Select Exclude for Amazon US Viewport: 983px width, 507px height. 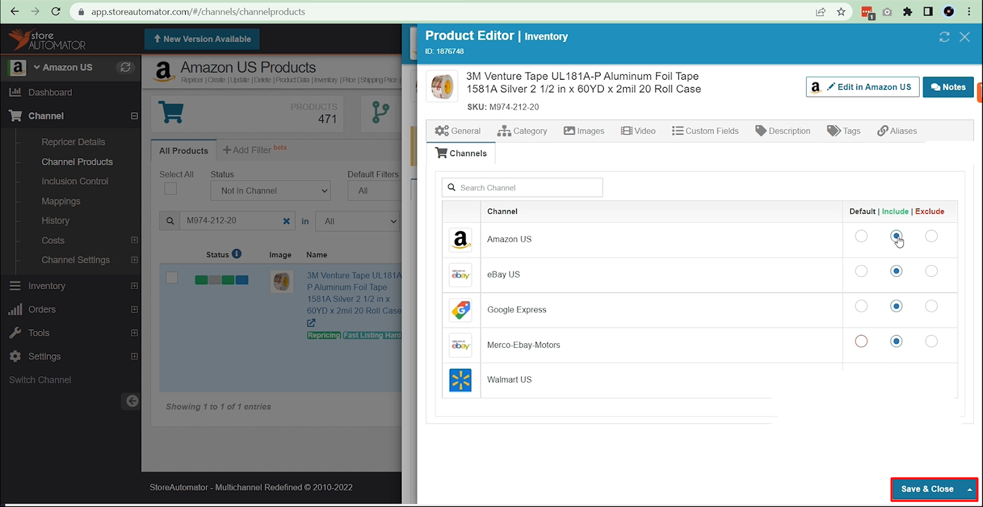(931, 236)
